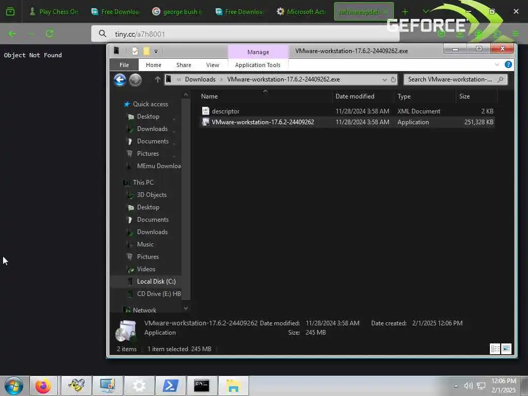Open the Share ribbon tab
This screenshot has height=396, width=528.
pos(184,65)
